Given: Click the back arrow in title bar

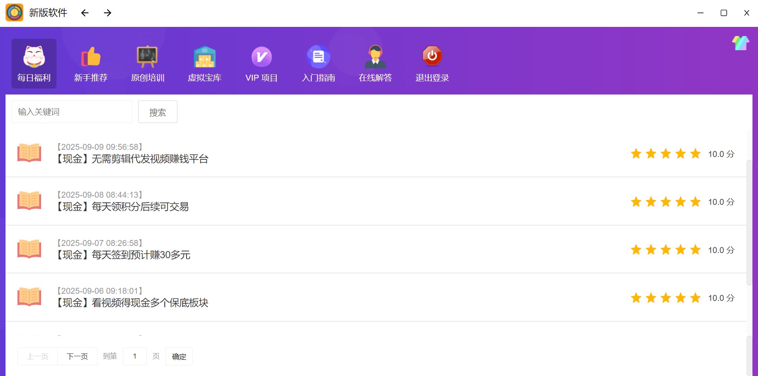Looking at the screenshot, I should point(85,13).
